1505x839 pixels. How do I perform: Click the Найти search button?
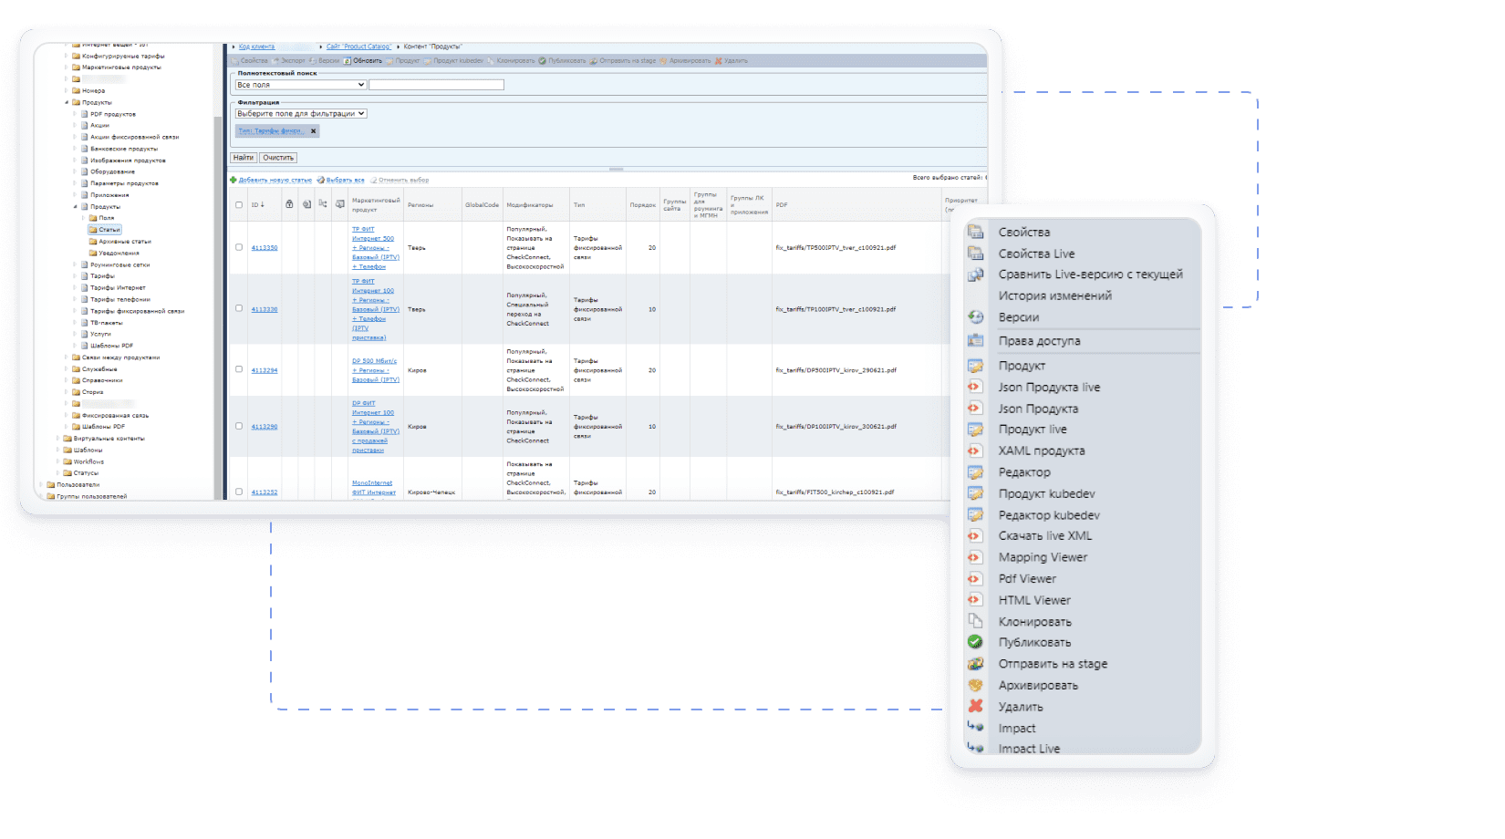click(x=244, y=158)
